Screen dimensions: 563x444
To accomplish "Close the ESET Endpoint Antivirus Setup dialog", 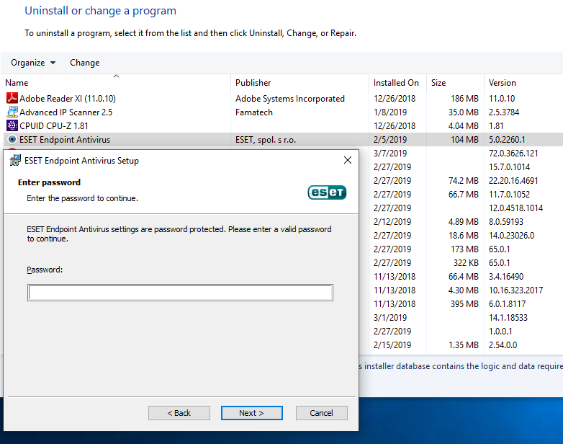I will (x=348, y=160).
